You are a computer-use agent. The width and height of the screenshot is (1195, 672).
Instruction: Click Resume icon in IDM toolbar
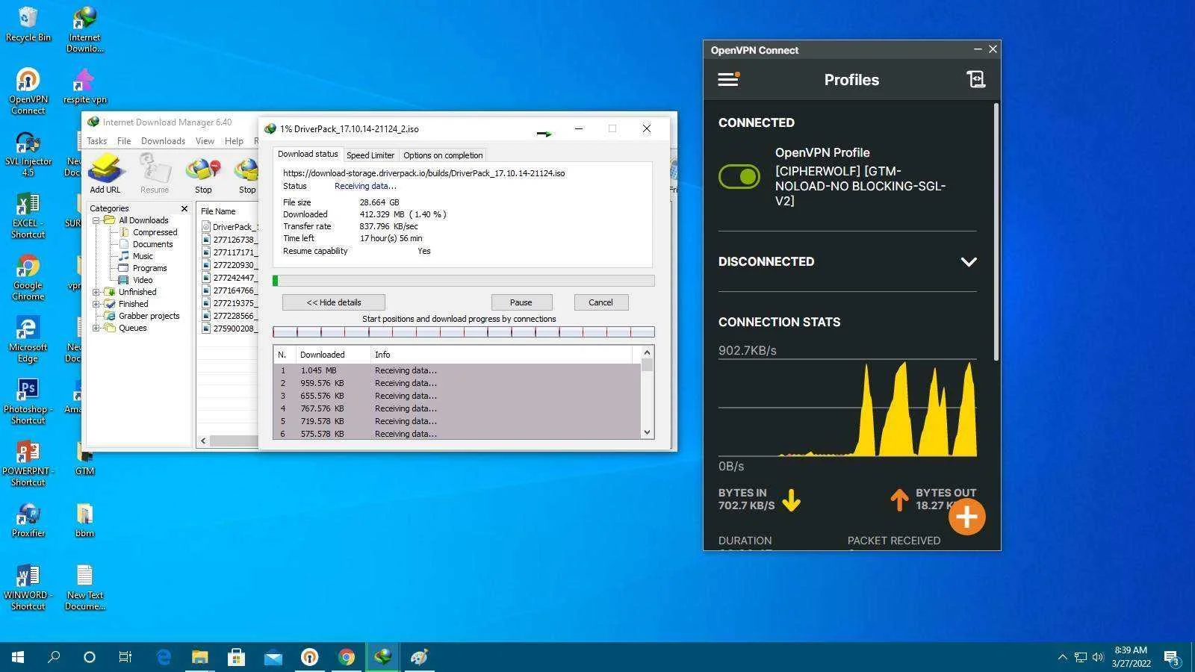tap(155, 173)
